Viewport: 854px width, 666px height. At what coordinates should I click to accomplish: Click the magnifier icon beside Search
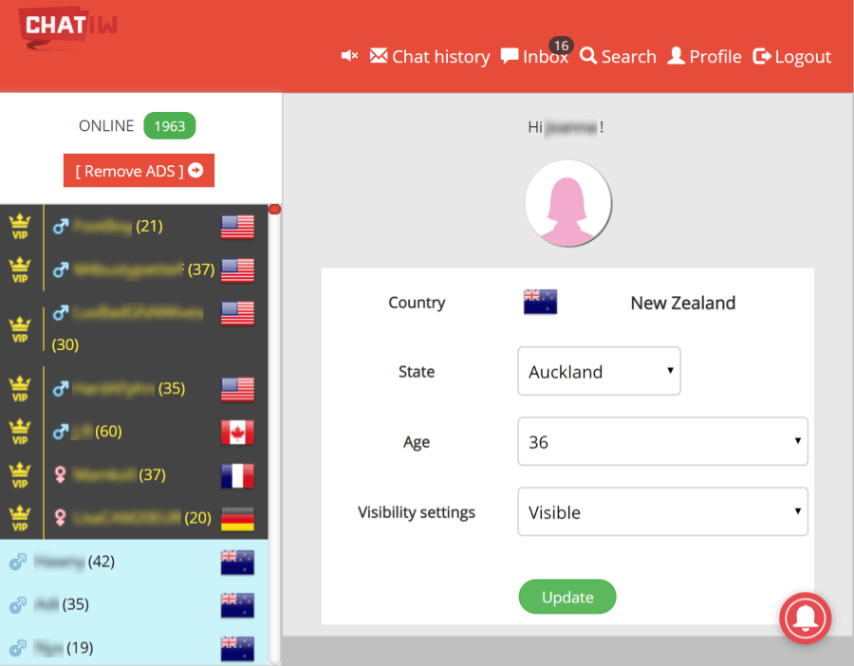coord(588,56)
